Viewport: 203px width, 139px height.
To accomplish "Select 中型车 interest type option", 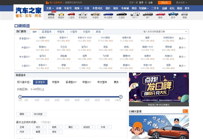I will point(56,82).
